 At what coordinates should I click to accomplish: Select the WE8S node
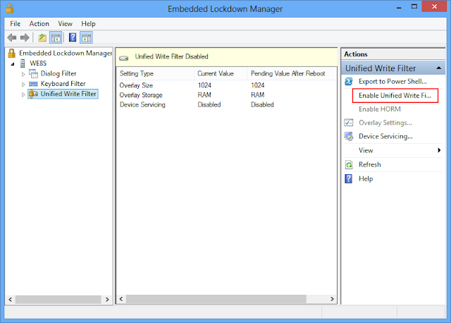click(38, 63)
